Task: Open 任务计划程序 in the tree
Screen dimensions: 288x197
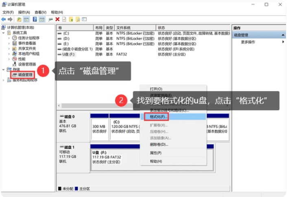Action: [28, 38]
